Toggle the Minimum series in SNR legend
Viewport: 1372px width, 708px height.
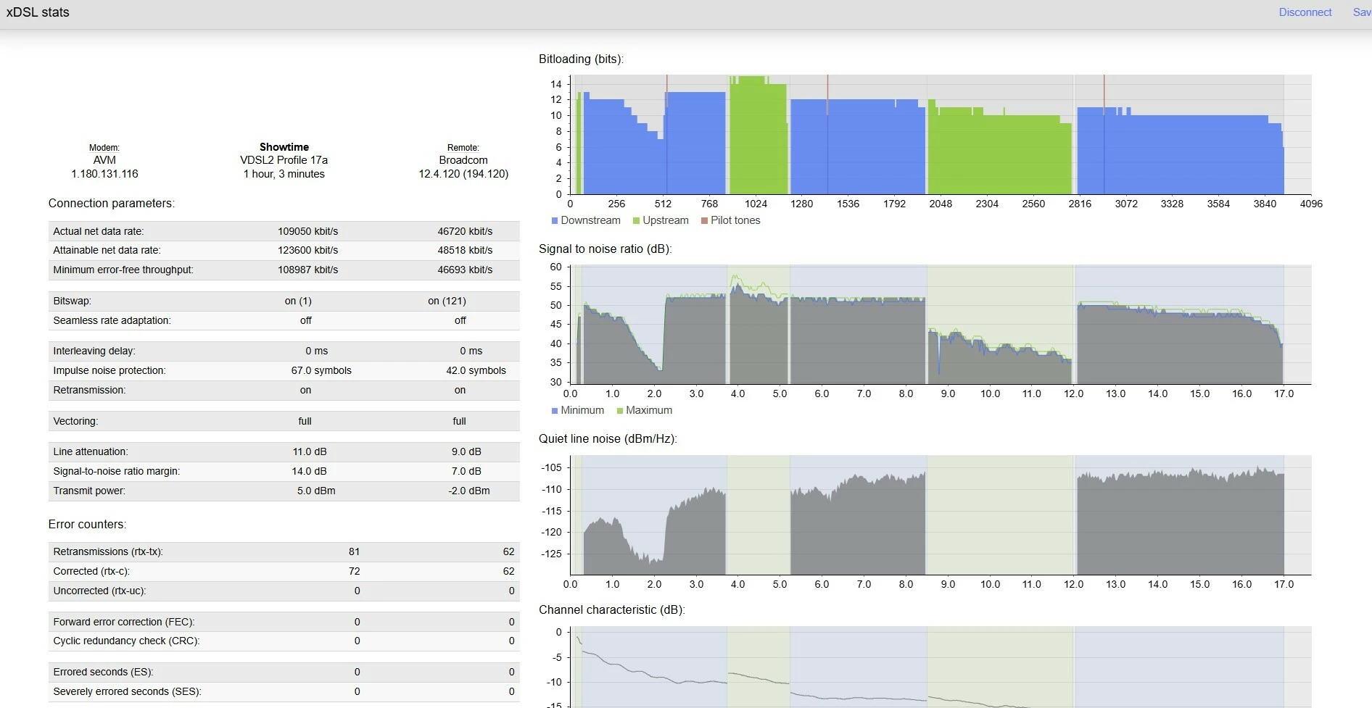click(582, 410)
